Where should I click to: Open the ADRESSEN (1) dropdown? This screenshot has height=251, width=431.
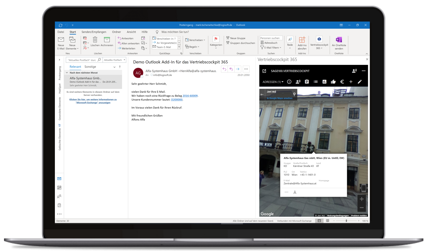(x=273, y=82)
